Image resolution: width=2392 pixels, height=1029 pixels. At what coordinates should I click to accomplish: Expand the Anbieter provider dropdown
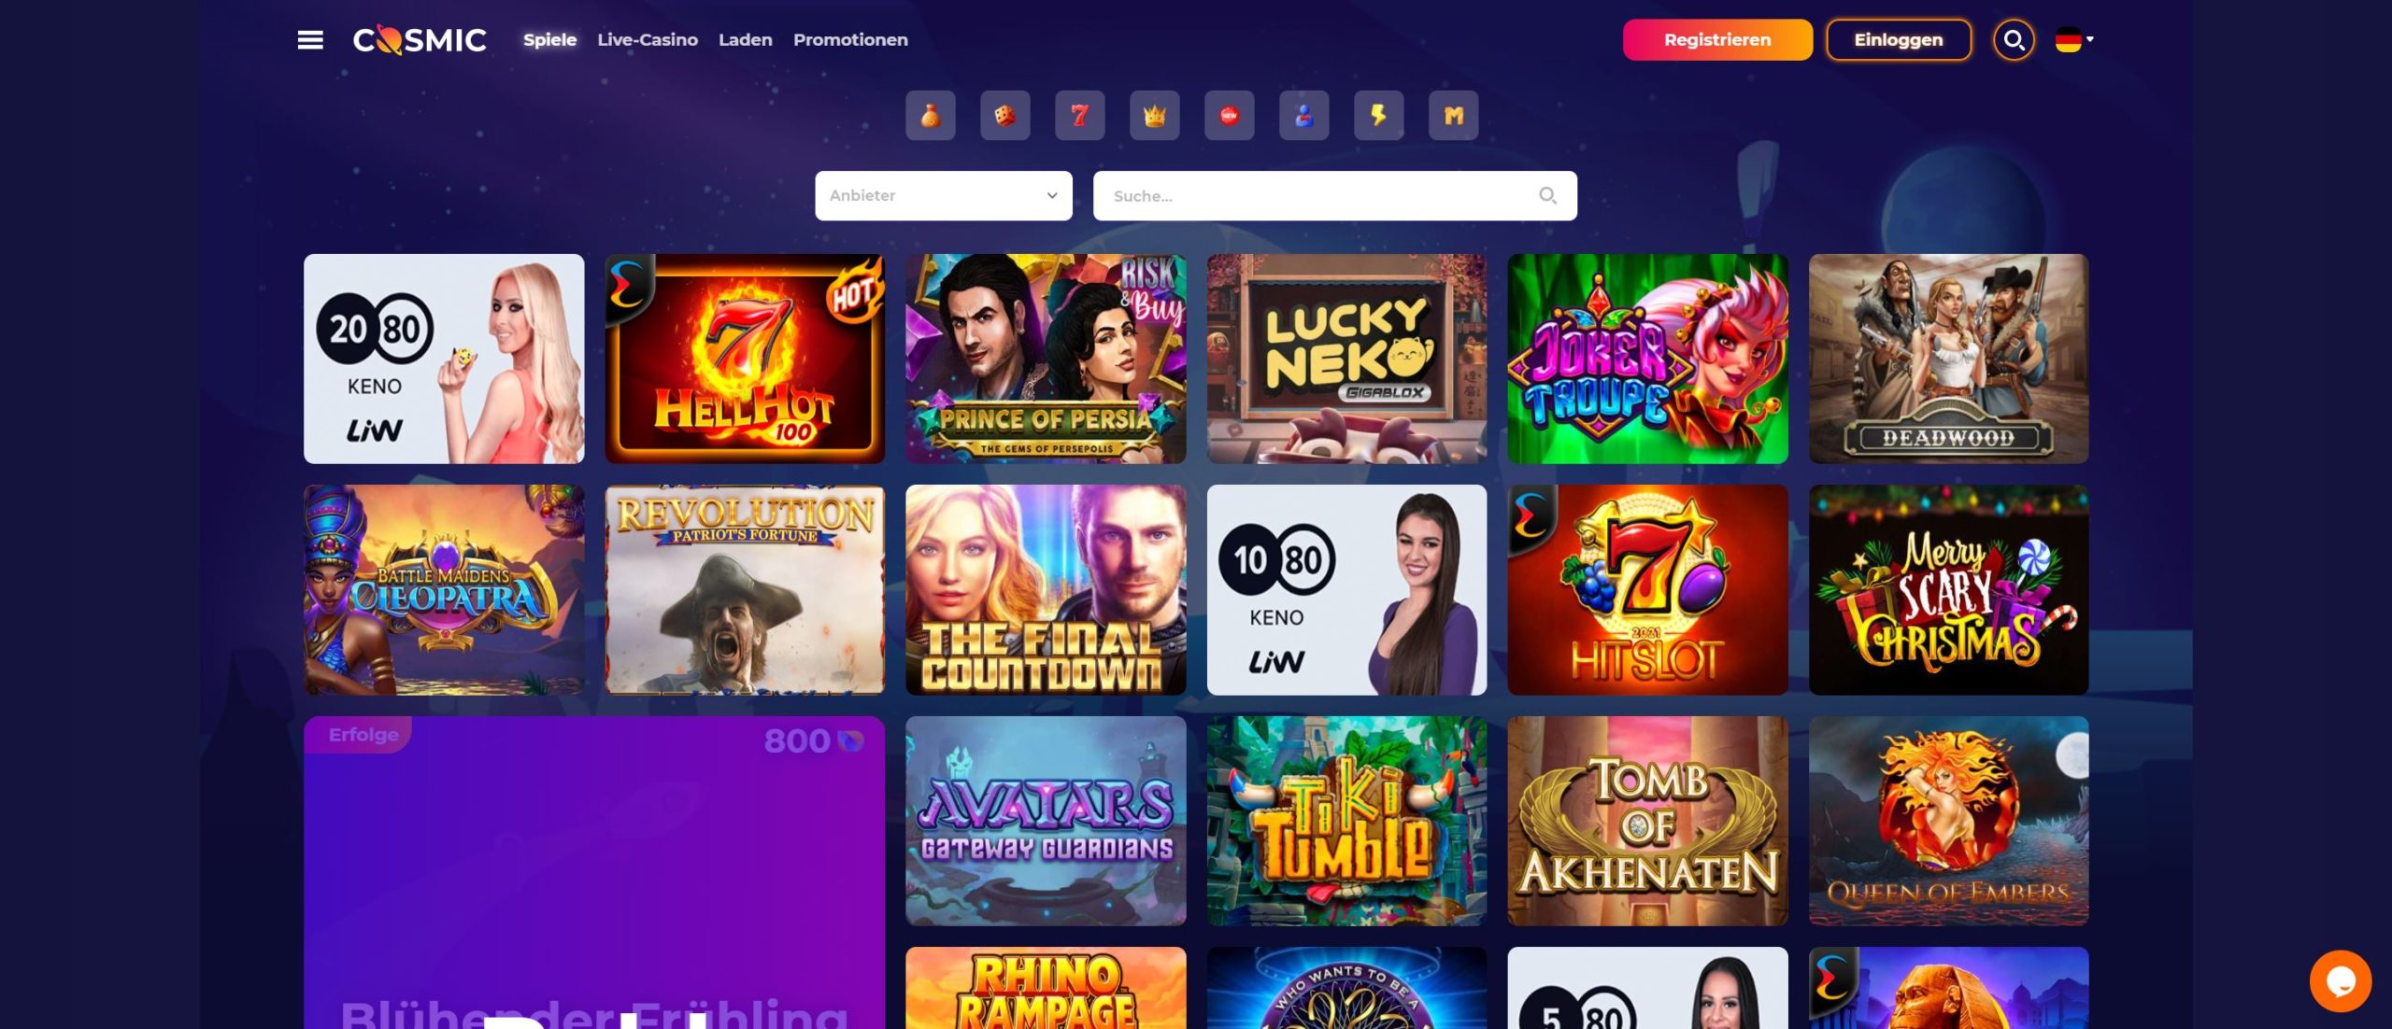pyautogui.click(x=944, y=195)
